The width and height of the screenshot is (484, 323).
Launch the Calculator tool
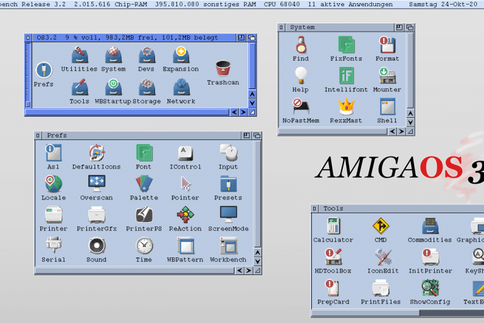click(333, 226)
